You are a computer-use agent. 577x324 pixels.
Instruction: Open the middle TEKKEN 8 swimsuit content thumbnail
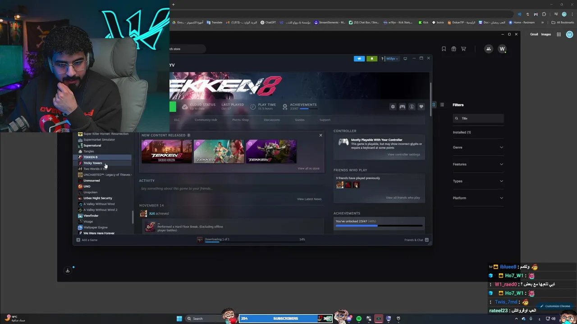219,151
